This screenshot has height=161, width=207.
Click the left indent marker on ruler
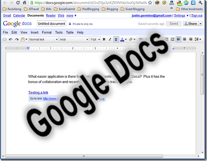coord(28,48)
